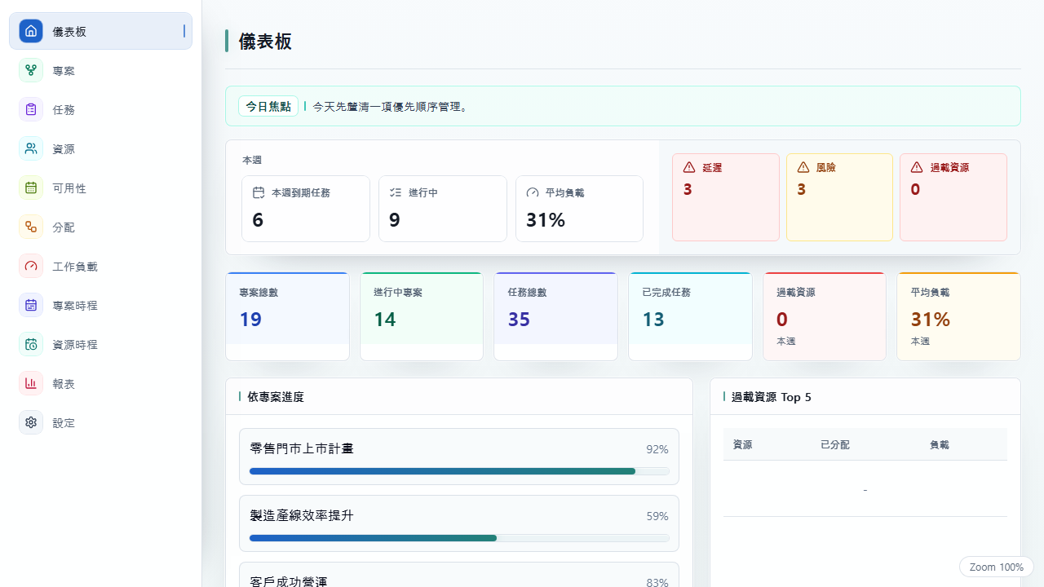Click 零售門市上市計畫 progress bar
Viewport: 1044px width, 587px height.
click(459, 471)
